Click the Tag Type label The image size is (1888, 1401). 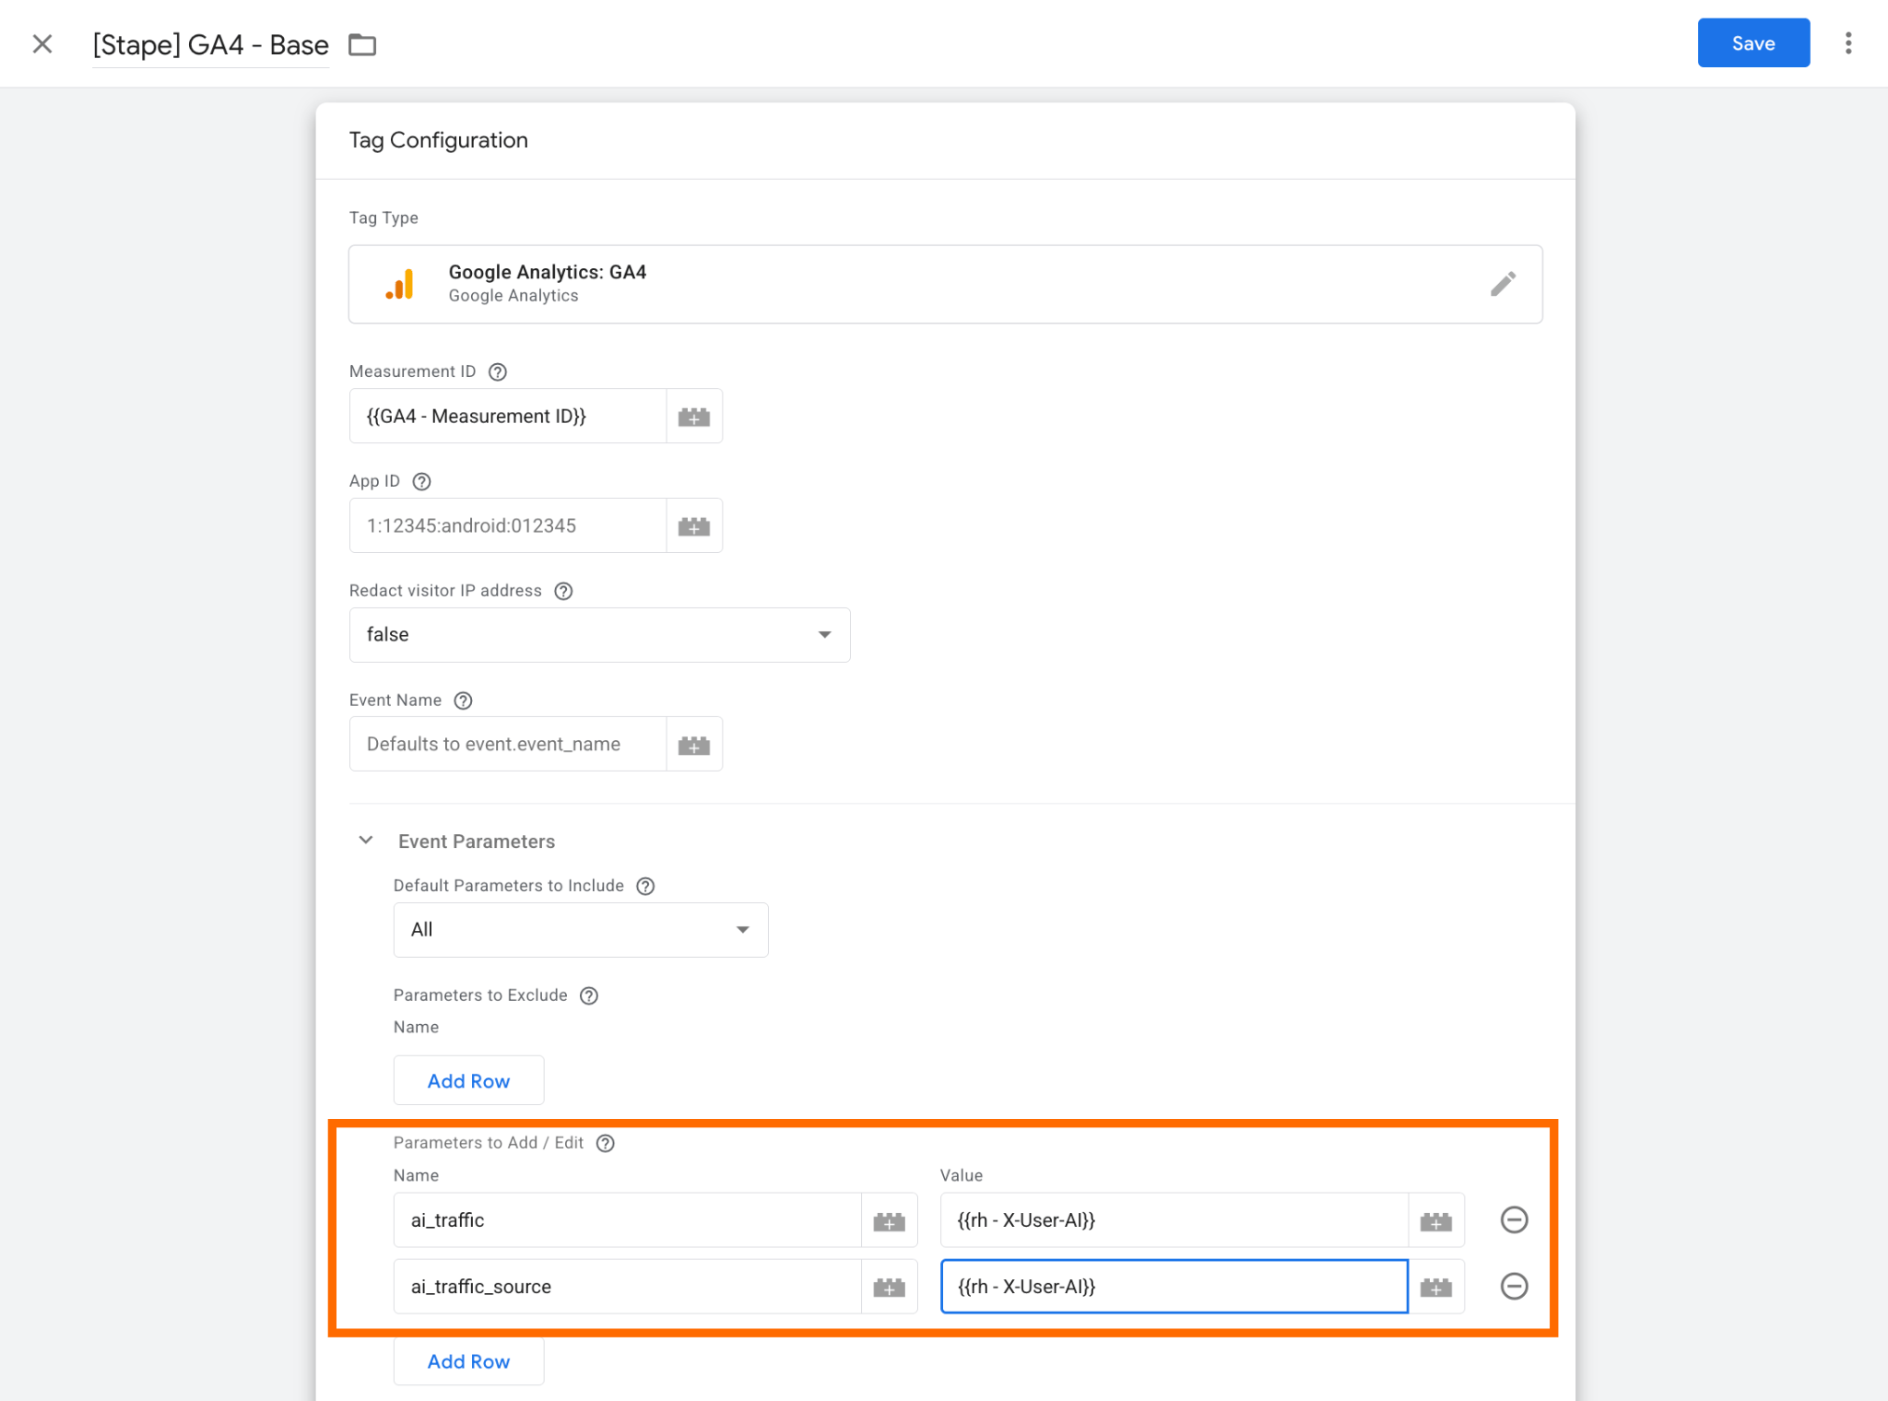click(383, 218)
